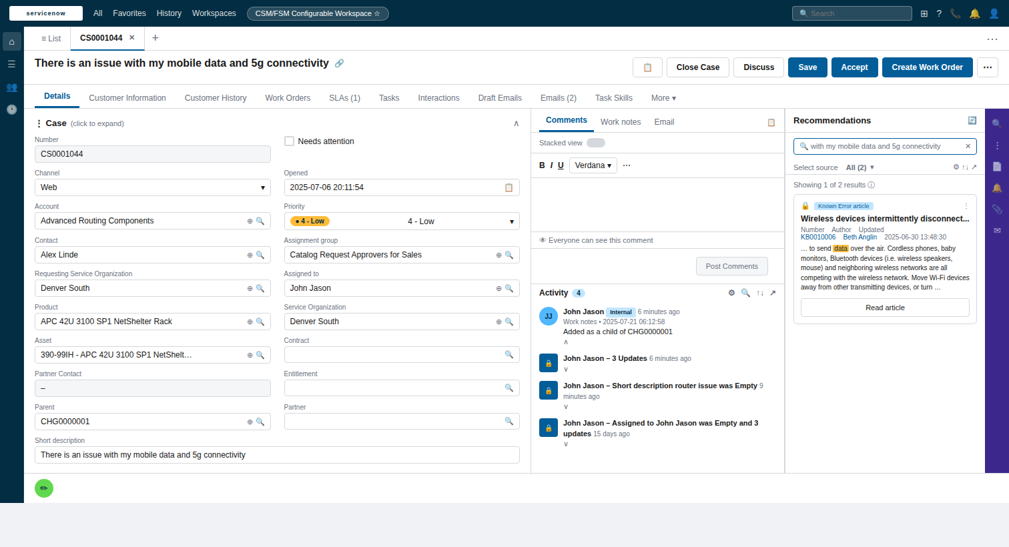Open notifications bell in top bar
Viewport: 1009px width, 547px height.
tap(974, 13)
